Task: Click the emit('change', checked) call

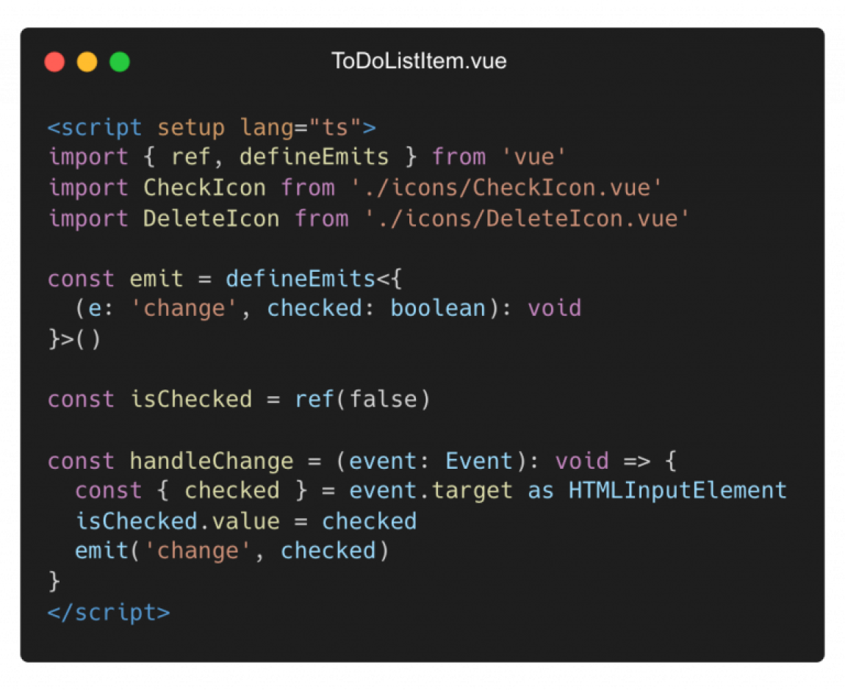Action: point(232,551)
